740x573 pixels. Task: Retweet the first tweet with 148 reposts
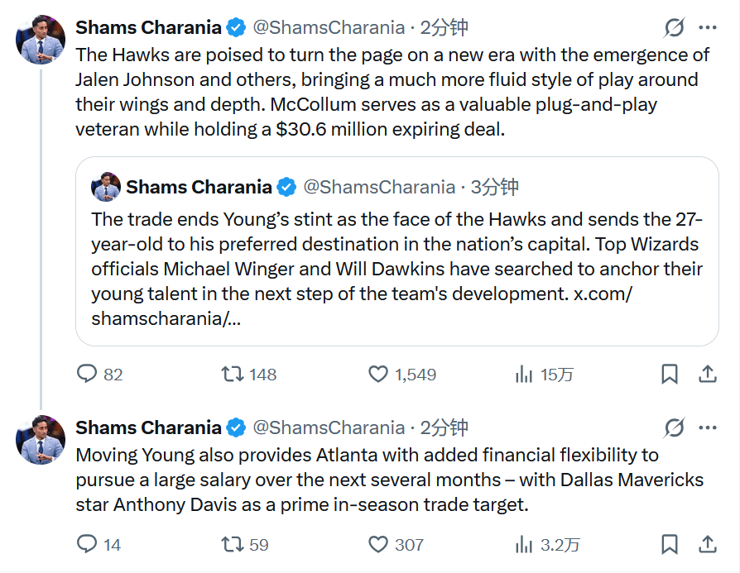(x=233, y=375)
